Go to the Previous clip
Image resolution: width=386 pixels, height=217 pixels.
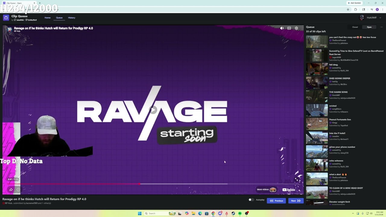[x=276, y=201]
